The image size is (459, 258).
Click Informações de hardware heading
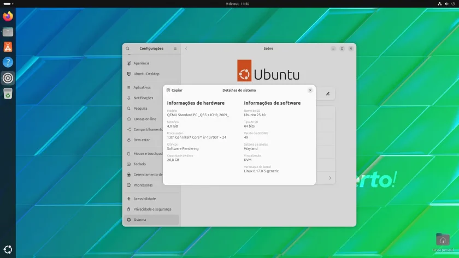point(196,103)
